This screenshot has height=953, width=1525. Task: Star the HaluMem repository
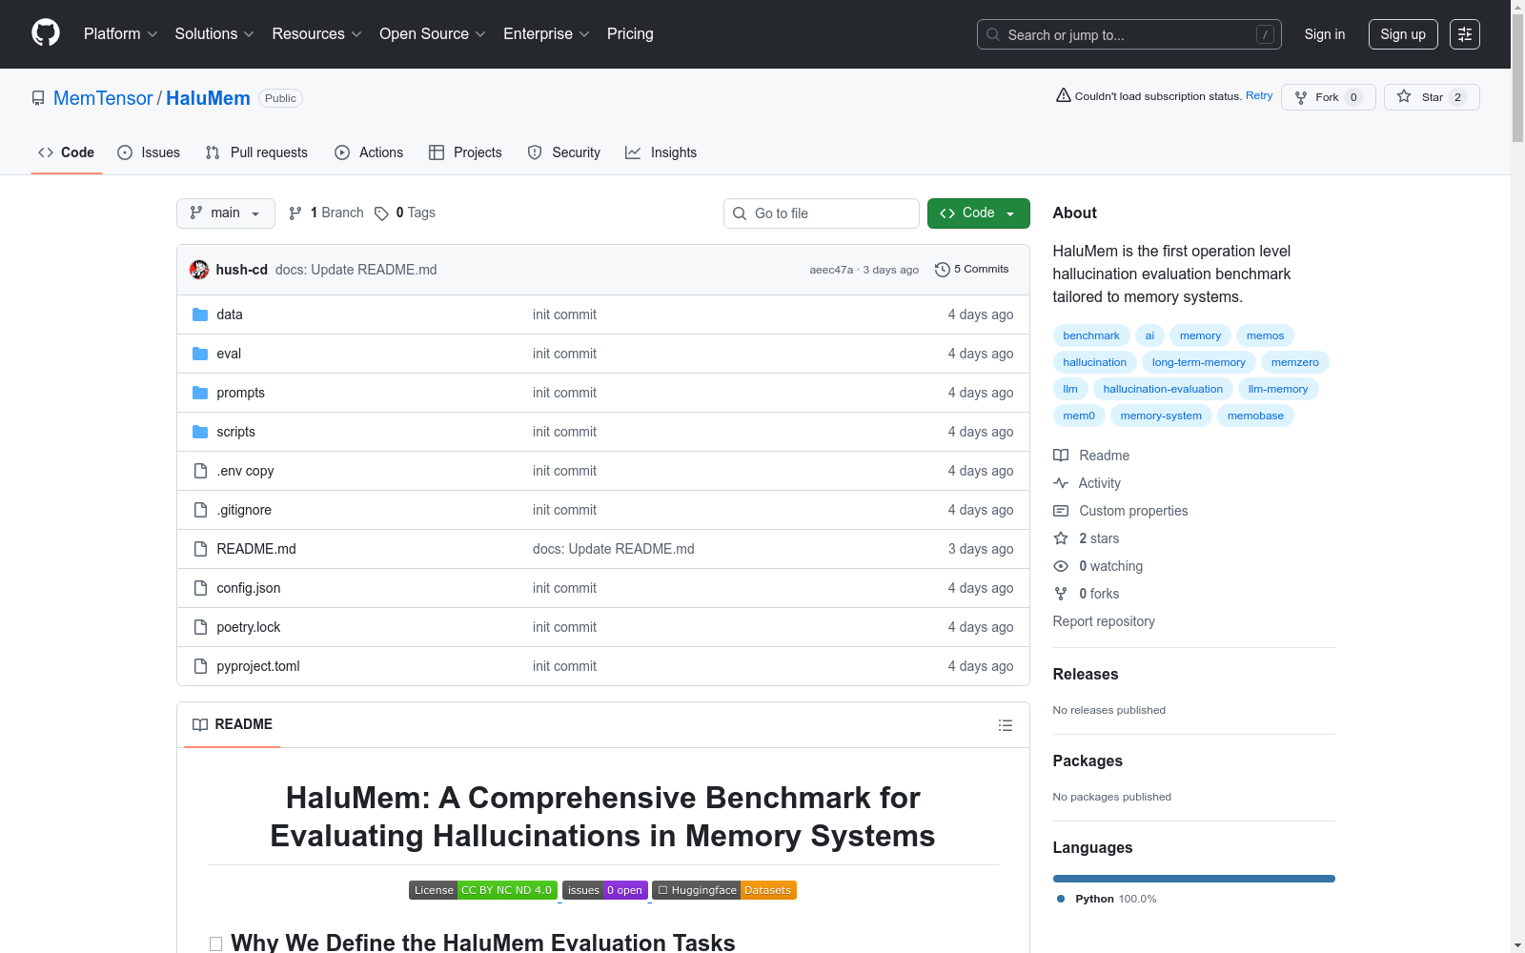1432,97
